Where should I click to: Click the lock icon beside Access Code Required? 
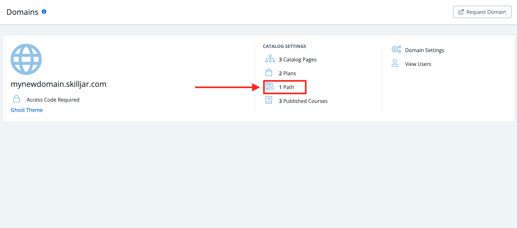(x=17, y=99)
